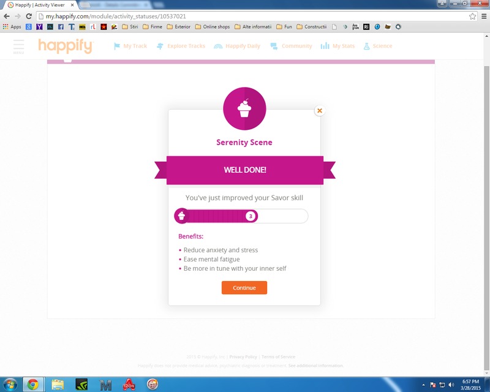Select the Happify Activity Viewer tab

(40, 5)
